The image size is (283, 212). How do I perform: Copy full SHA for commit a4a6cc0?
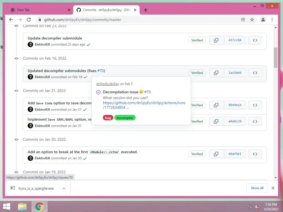pos(216,121)
